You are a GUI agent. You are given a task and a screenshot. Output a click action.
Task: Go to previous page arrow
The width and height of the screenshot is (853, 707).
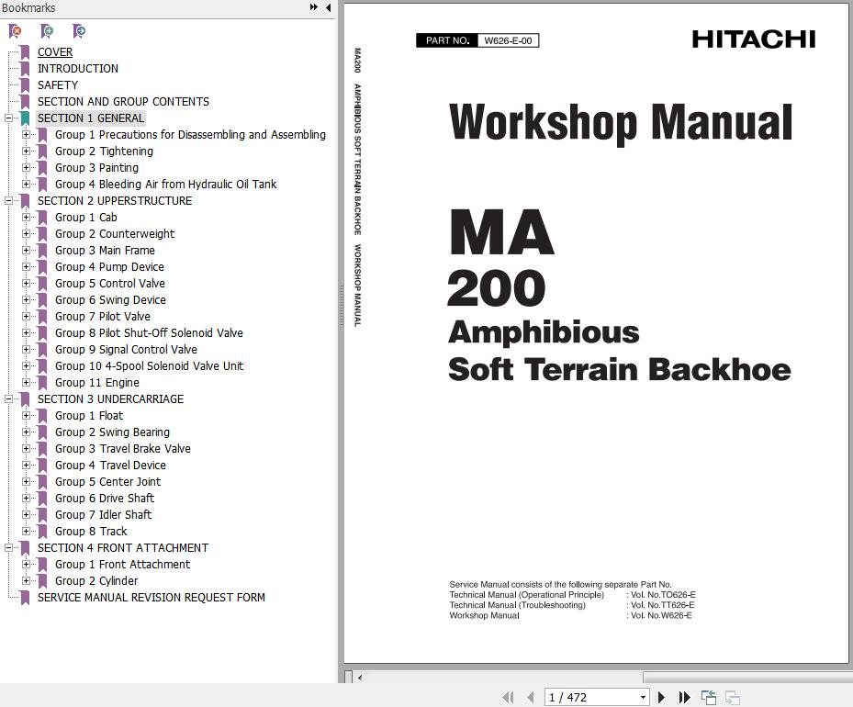(531, 697)
